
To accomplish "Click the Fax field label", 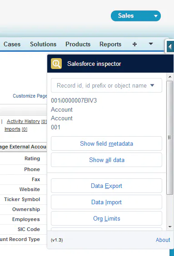I will coord(36,179).
